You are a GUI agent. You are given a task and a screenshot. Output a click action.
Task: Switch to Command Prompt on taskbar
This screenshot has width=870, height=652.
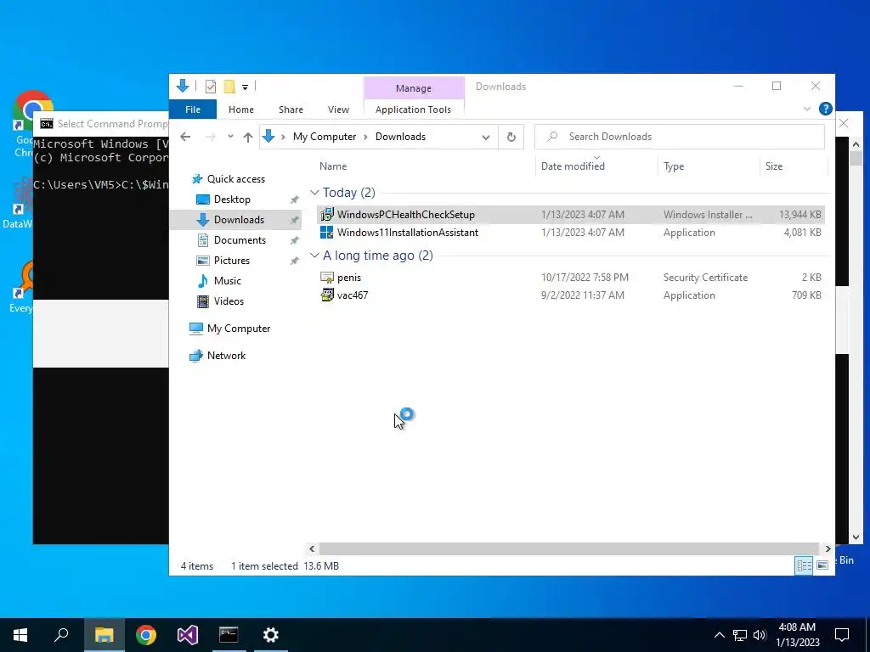point(229,635)
